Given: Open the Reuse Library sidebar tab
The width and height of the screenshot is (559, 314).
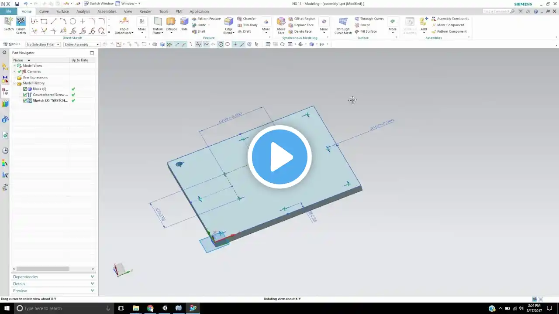Looking at the screenshot, I should [5, 104].
